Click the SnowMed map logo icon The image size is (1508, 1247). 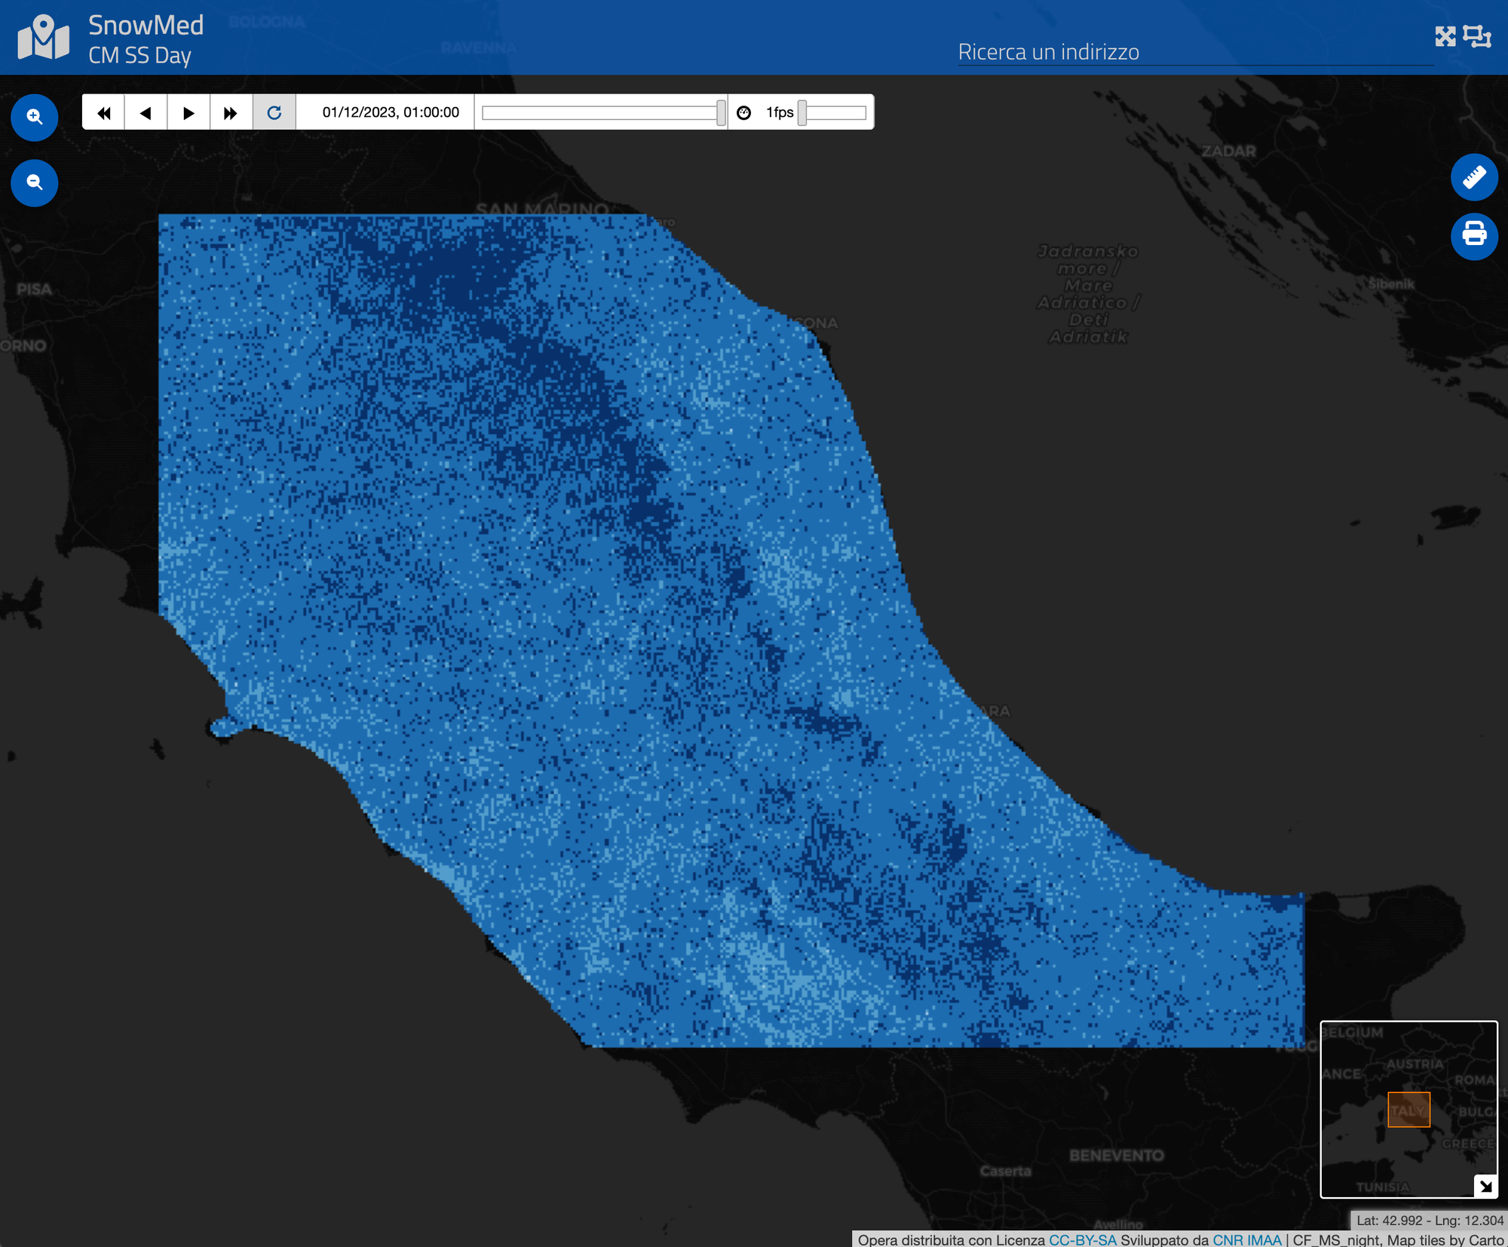point(44,37)
